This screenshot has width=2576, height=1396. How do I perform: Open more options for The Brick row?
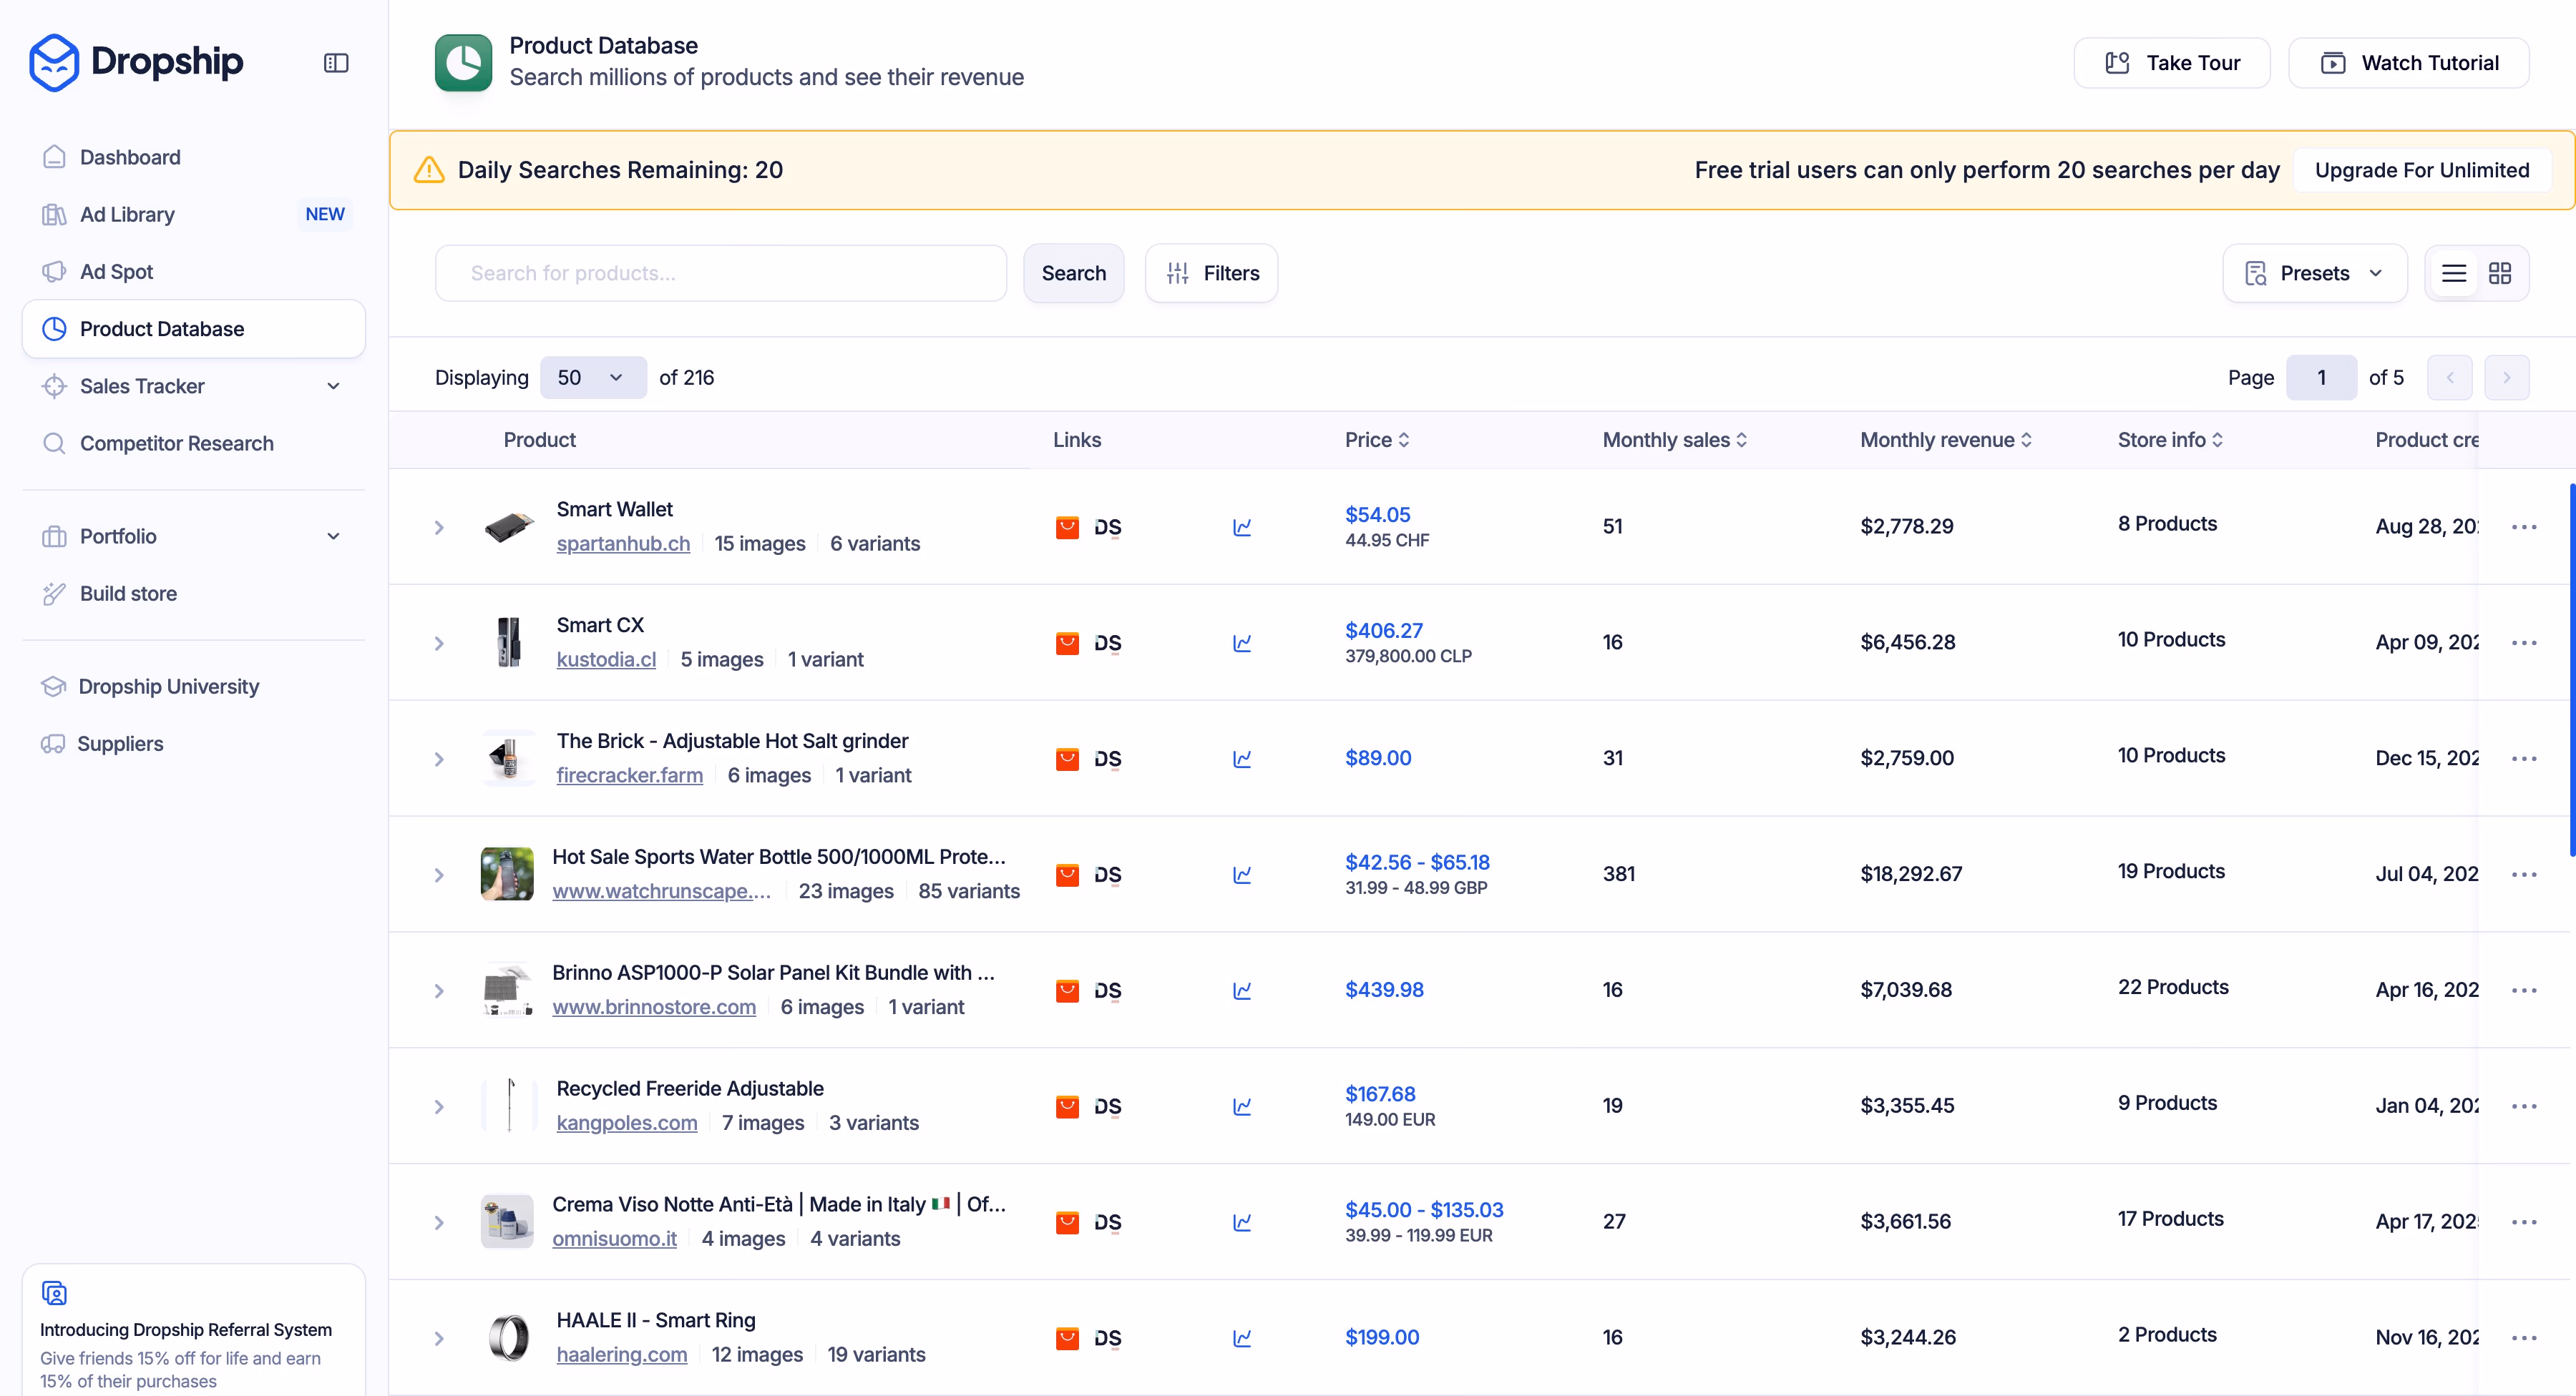pos(2524,759)
